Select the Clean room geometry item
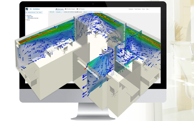Image resolution: width=194 pixels, height=121 pixels. (30, 17)
